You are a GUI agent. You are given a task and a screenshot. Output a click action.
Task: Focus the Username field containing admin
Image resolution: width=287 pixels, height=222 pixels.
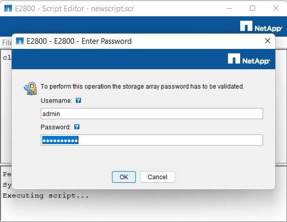[x=152, y=114]
